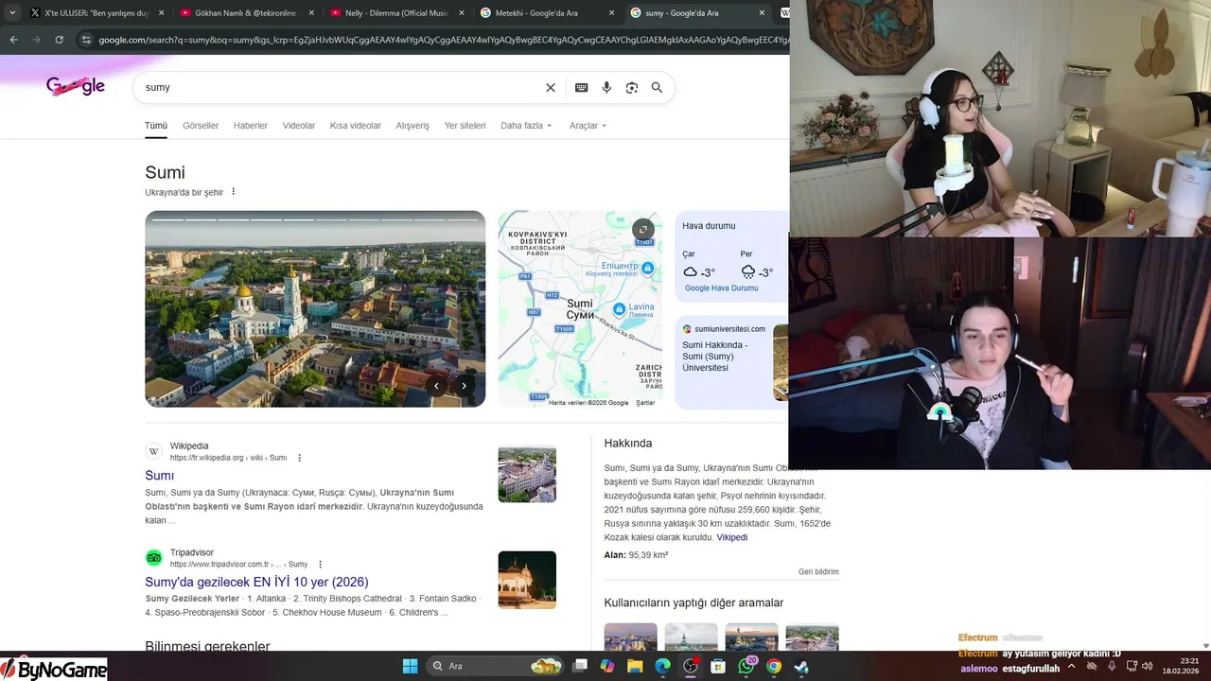The image size is (1211, 681).
Task: Open Steam from the taskbar
Action: 801,666
